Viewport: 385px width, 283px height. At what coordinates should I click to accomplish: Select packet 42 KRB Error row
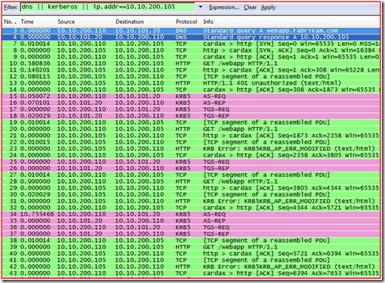[191, 266]
